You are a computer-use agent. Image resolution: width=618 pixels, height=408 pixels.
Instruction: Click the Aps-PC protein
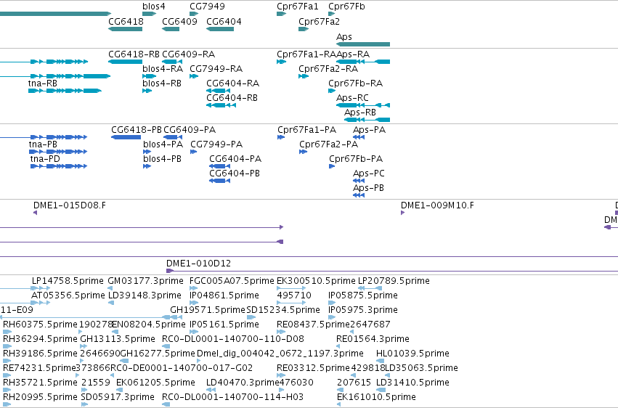click(359, 181)
